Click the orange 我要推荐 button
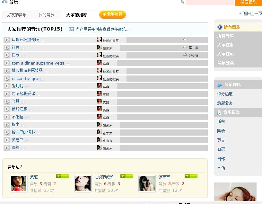This screenshot has height=204, width=262. 112,14
